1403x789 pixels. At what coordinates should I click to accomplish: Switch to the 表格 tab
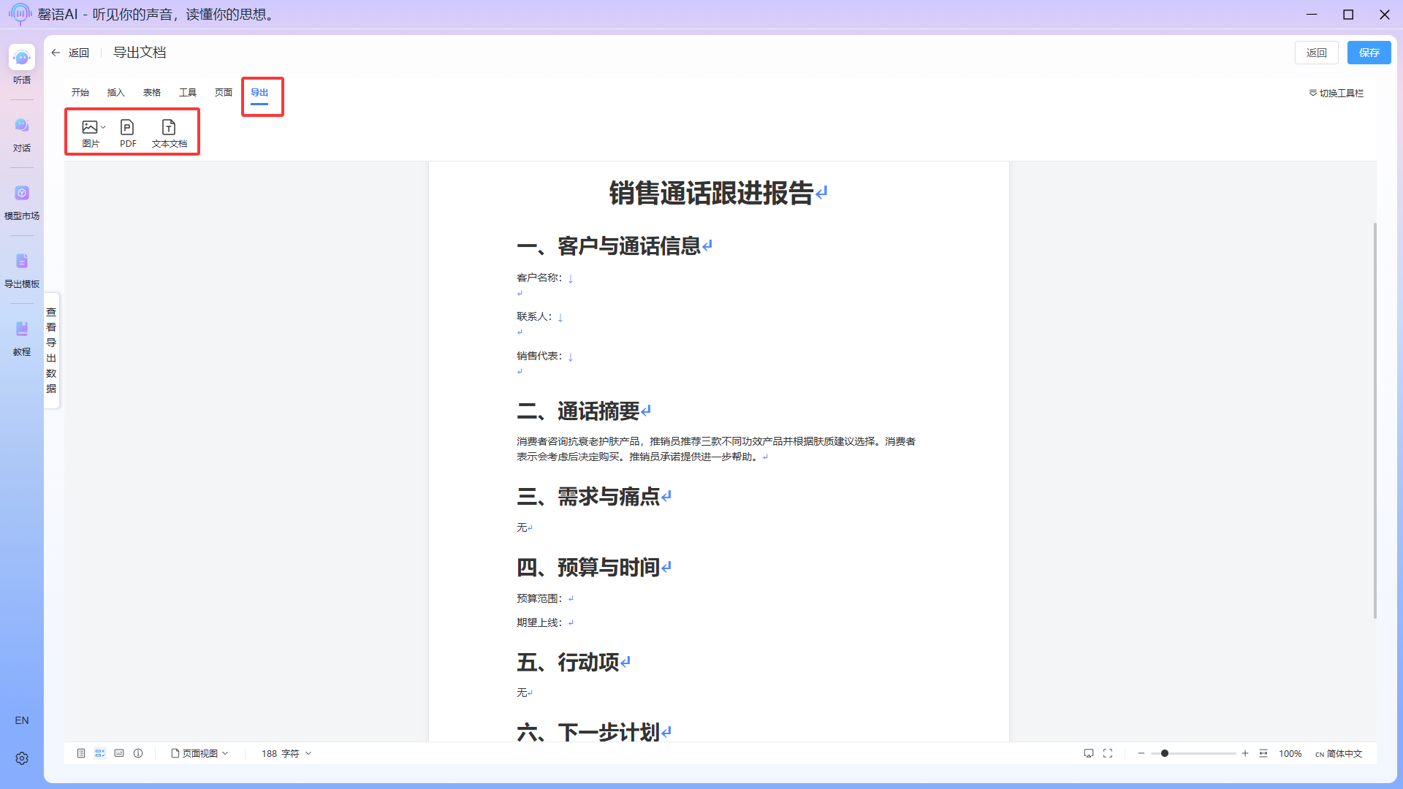[152, 93]
